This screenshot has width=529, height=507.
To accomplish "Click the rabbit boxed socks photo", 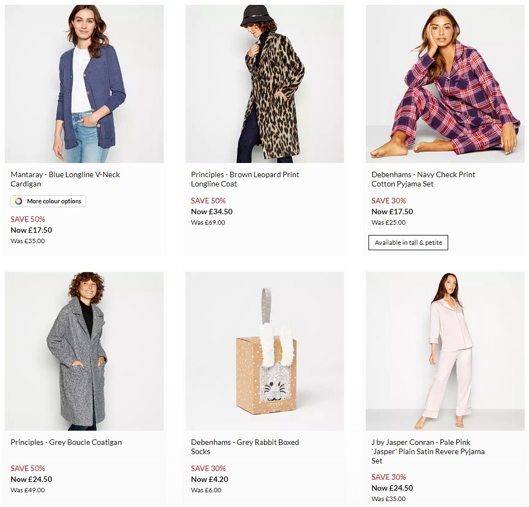I will tap(264, 351).
